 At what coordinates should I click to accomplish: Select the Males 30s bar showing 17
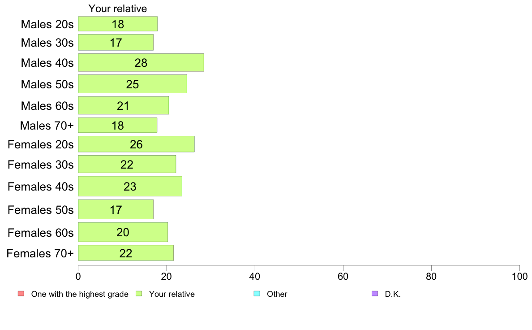click(116, 43)
